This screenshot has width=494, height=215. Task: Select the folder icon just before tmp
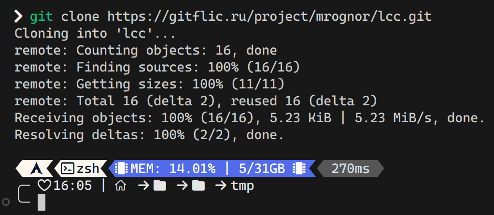point(198,186)
